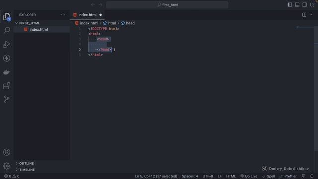Click index.html breadcrumb item

click(x=87, y=23)
